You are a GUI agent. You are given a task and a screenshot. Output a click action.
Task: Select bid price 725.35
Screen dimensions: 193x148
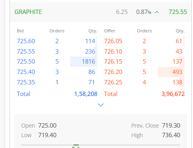[26, 82]
